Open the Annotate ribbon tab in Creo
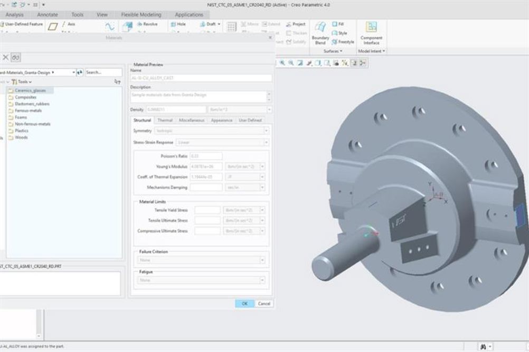Image resolution: width=529 pixels, height=352 pixels. coord(48,14)
